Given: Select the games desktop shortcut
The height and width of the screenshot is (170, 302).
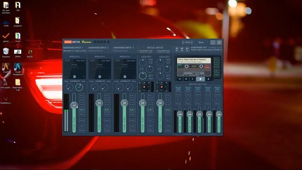Looking at the screenshot, I should click(6, 37).
